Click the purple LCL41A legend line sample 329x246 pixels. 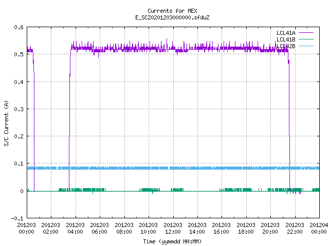point(306,33)
